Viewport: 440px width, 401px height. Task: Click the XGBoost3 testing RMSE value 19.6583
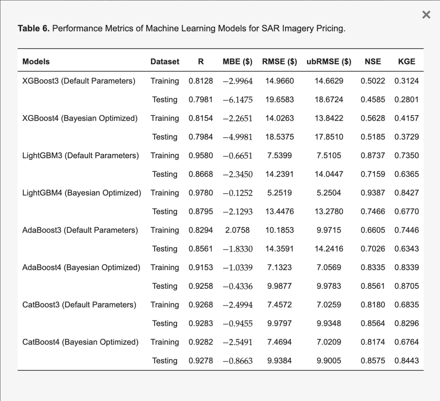click(280, 100)
